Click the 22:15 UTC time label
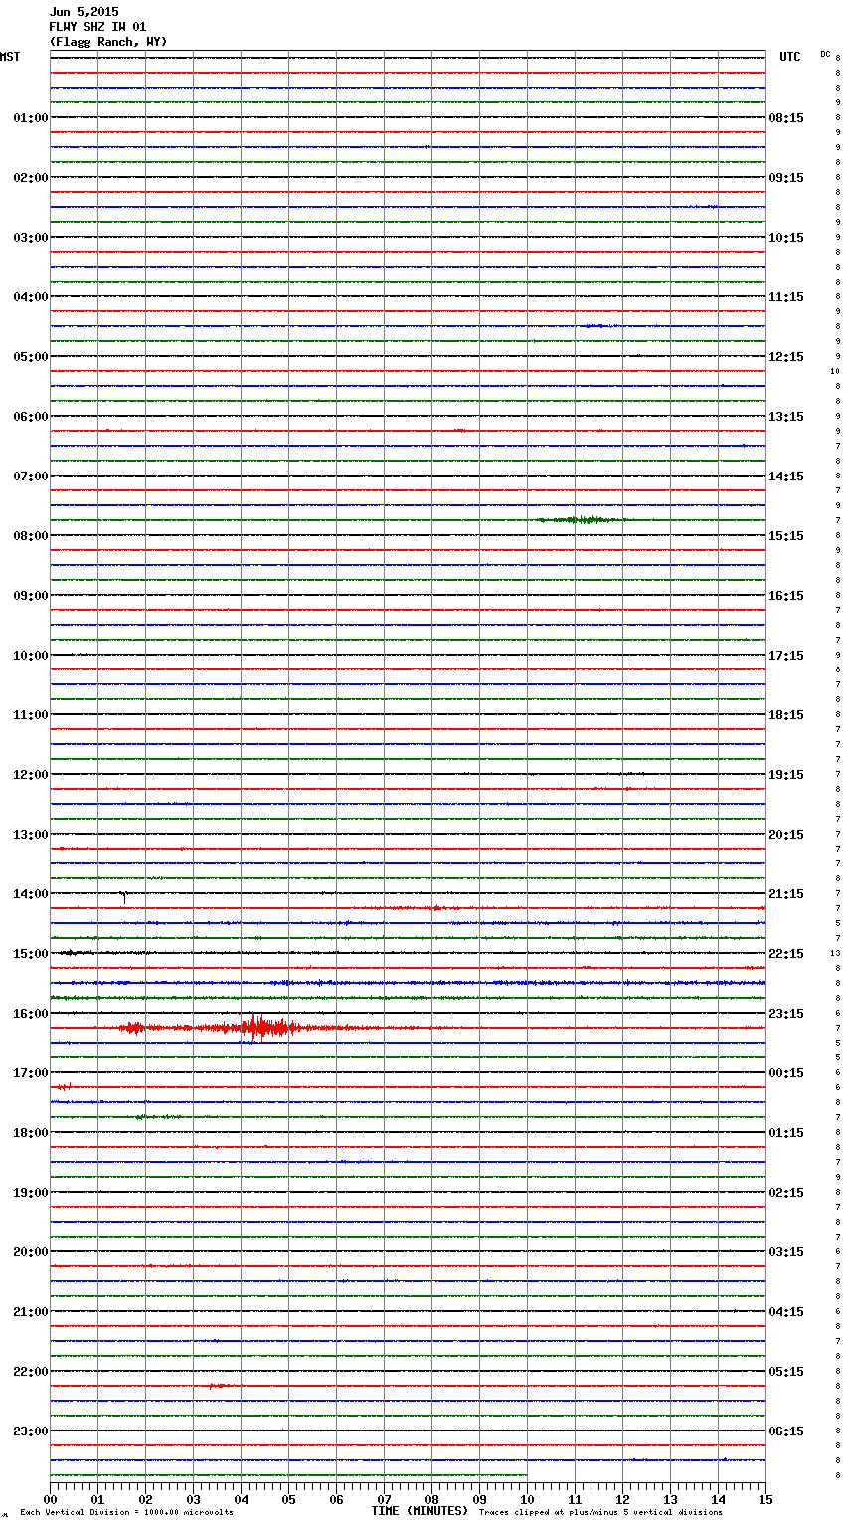This screenshot has width=845, height=1526. pos(786,954)
